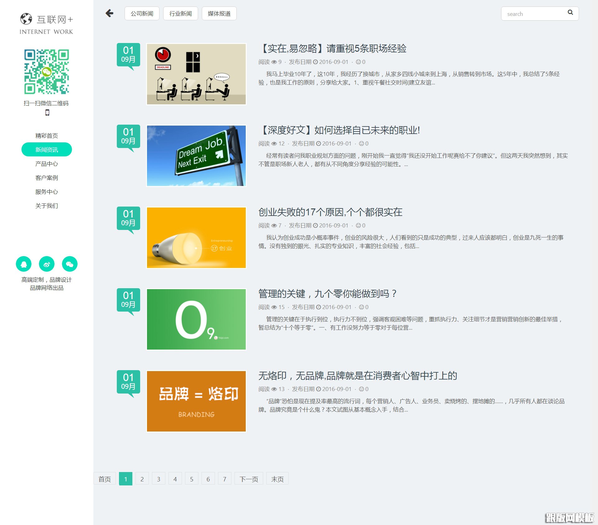Click the Dream Job article thumbnail
The width and height of the screenshot is (598, 525).
pyautogui.click(x=196, y=156)
